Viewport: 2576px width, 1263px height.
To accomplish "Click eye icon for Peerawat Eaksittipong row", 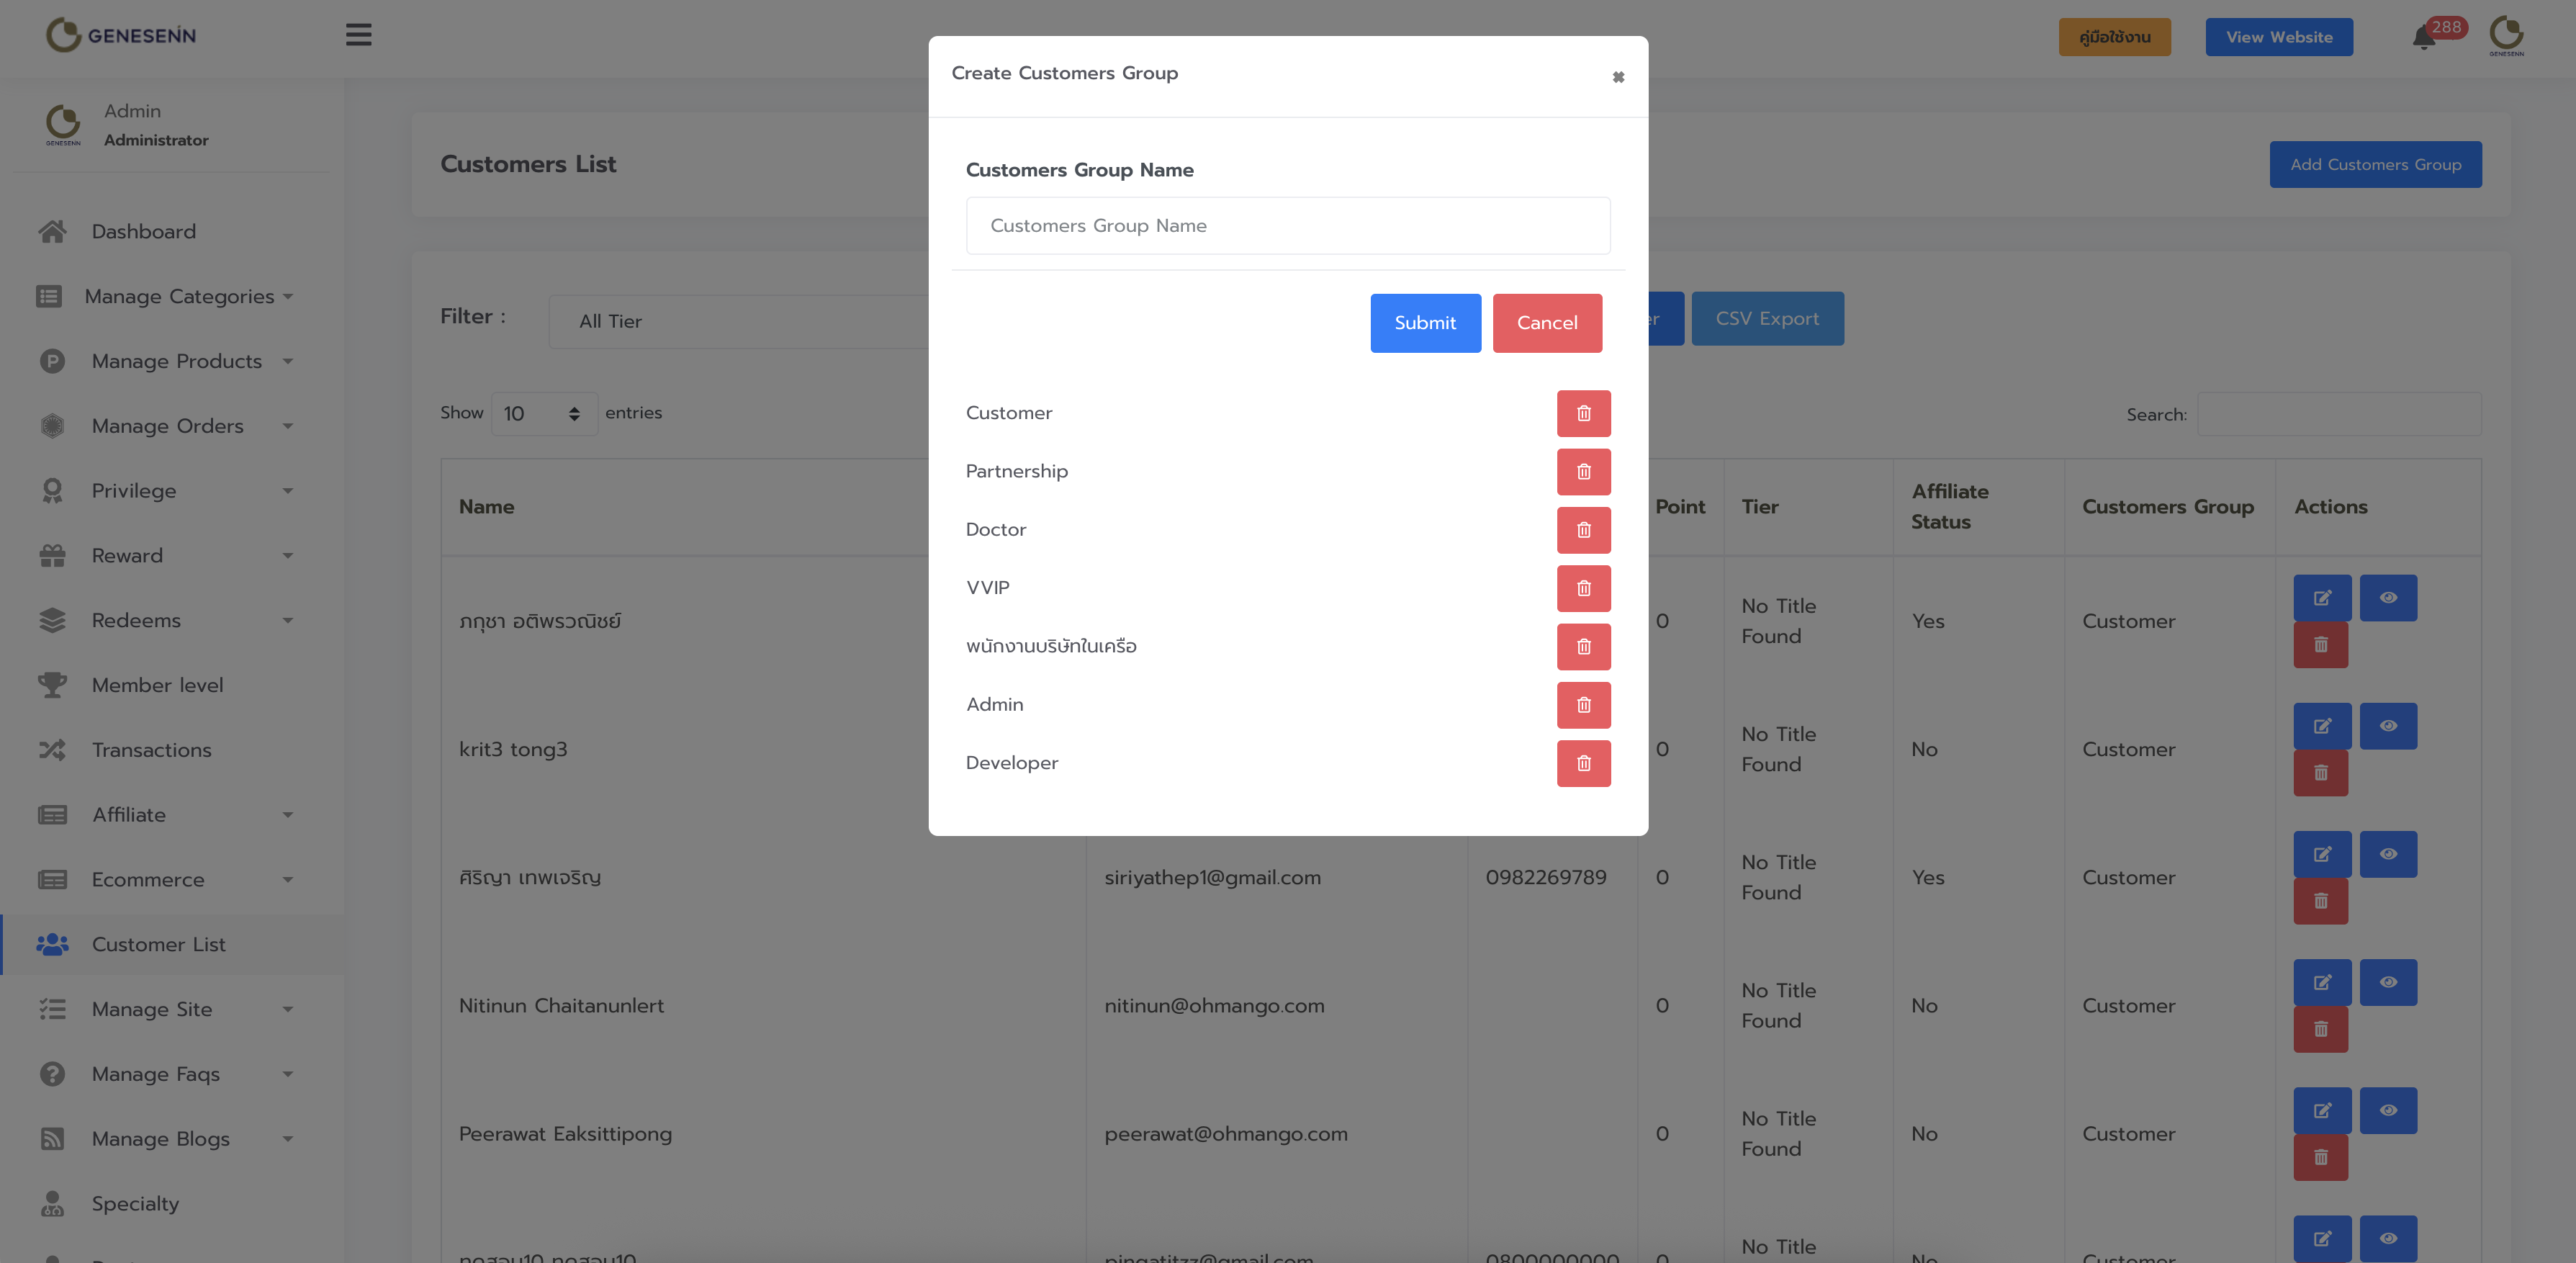I will coord(2387,1110).
